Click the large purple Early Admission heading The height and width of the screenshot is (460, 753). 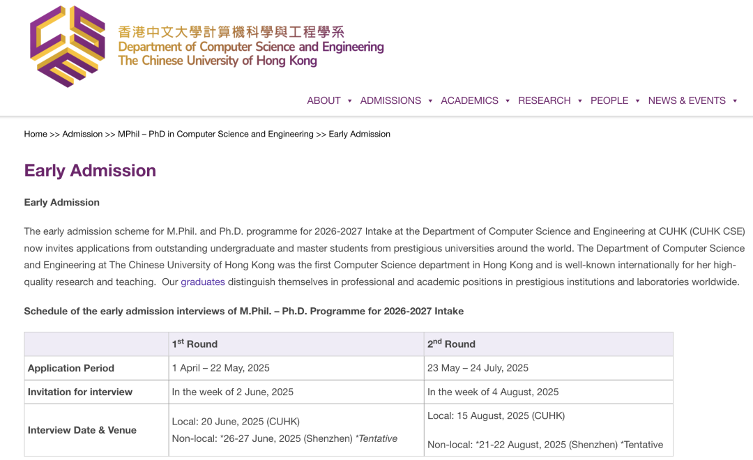click(90, 171)
